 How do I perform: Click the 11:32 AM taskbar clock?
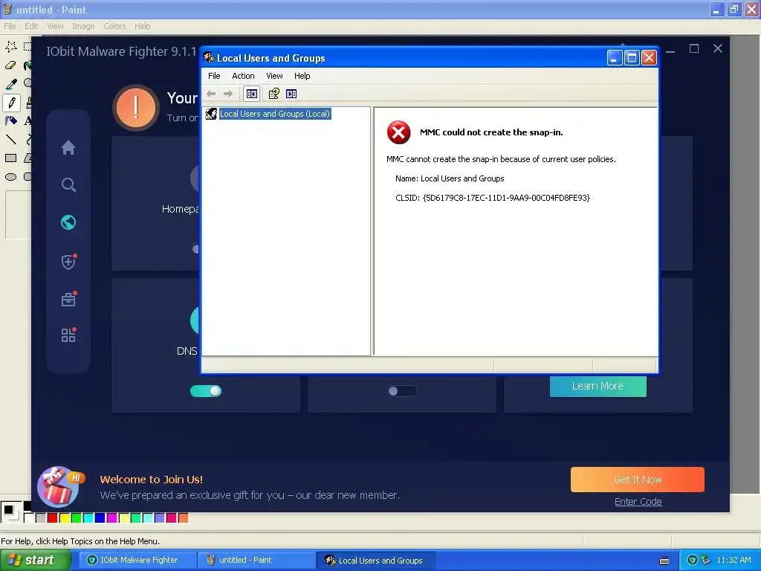coord(734,560)
